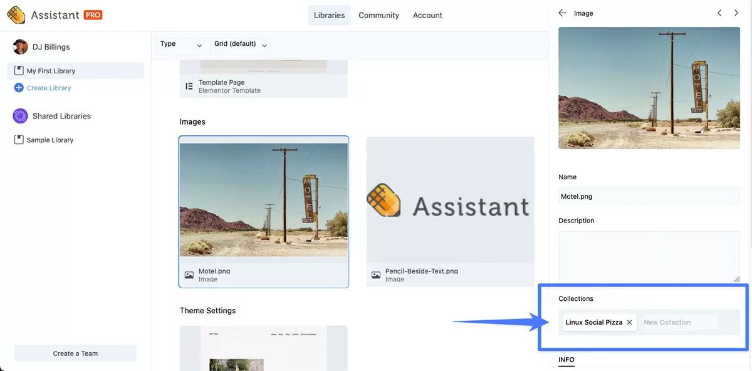Viewport: 752px width, 371px height.
Task: Click the My First Library book icon
Action: (x=19, y=71)
